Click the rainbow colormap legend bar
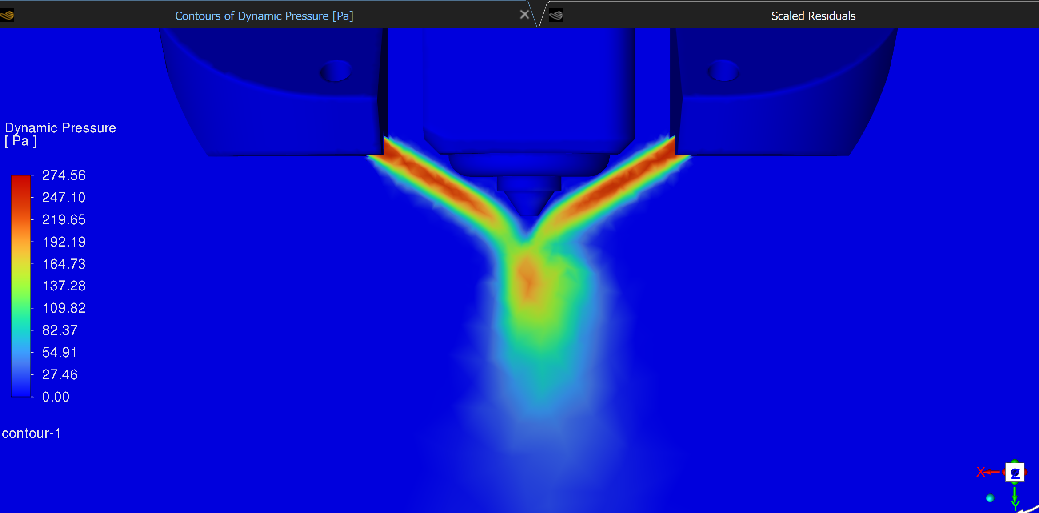The height and width of the screenshot is (513, 1039). click(x=21, y=286)
